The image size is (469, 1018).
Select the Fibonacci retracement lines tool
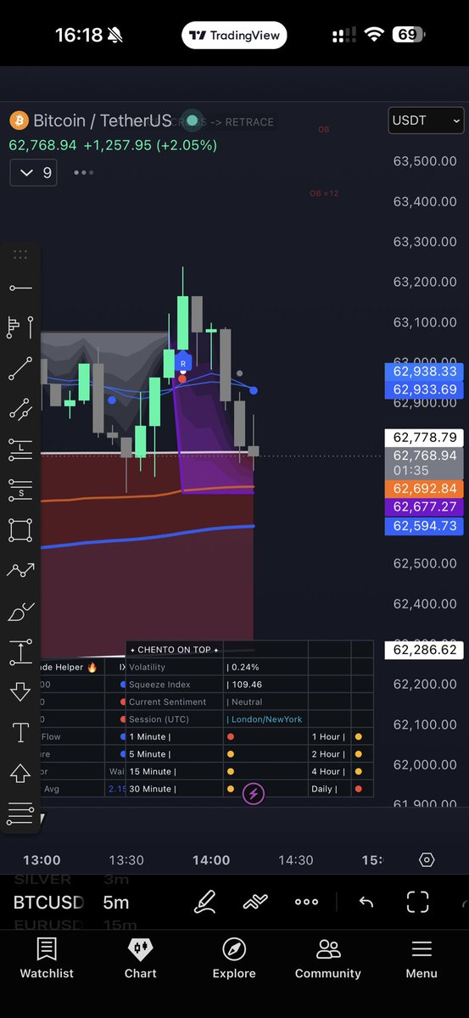coord(20,814)
